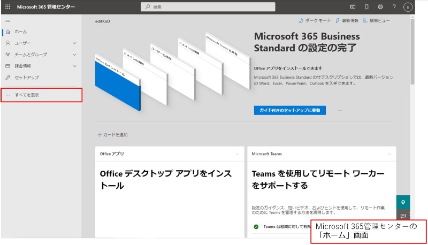
Task: Click green check icon in Teams card
Action: [x=256, y=227]
